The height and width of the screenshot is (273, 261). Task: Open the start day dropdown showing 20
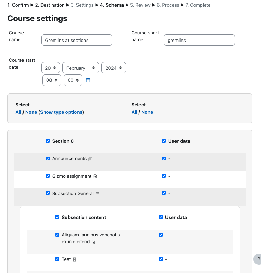[51, 68]
